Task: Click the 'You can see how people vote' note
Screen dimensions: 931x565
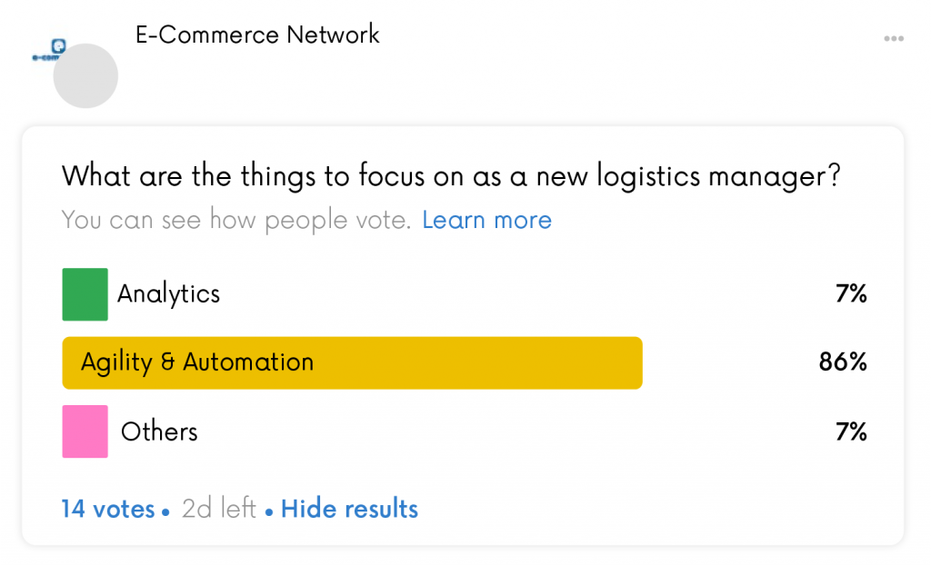Action: 235,220
